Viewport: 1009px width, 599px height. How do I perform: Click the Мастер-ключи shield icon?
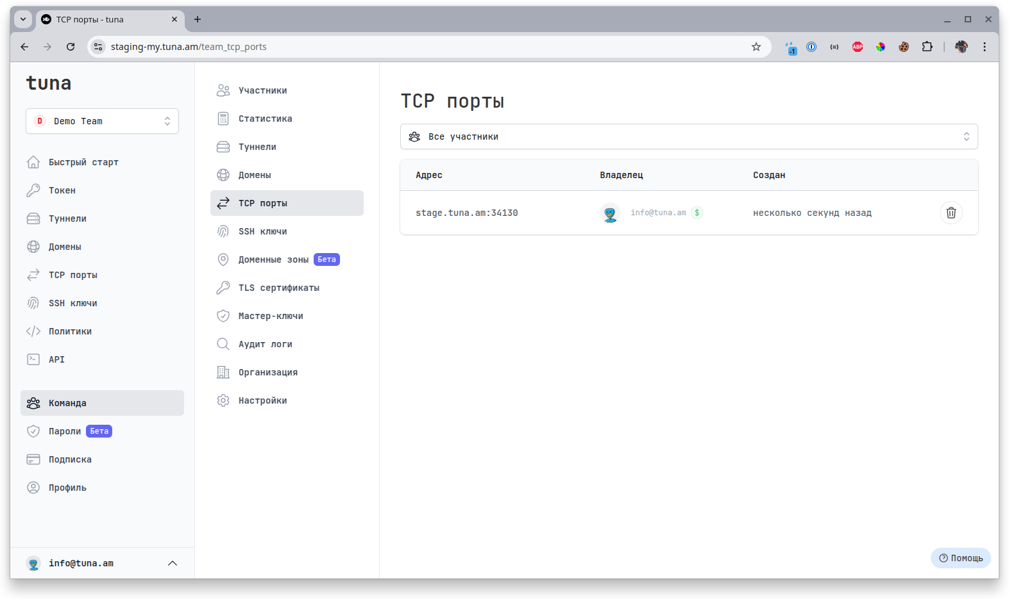coord(223,316)
